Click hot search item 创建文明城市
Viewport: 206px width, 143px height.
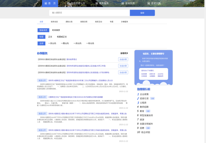pyautogui.click(x=146, y=124)
